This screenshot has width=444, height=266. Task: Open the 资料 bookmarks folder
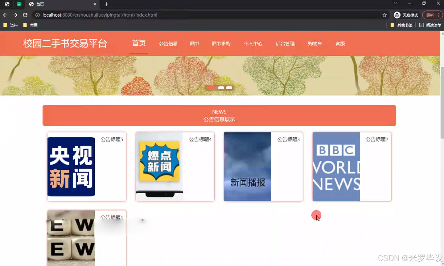pyautogui.click(x=10, y=25)
